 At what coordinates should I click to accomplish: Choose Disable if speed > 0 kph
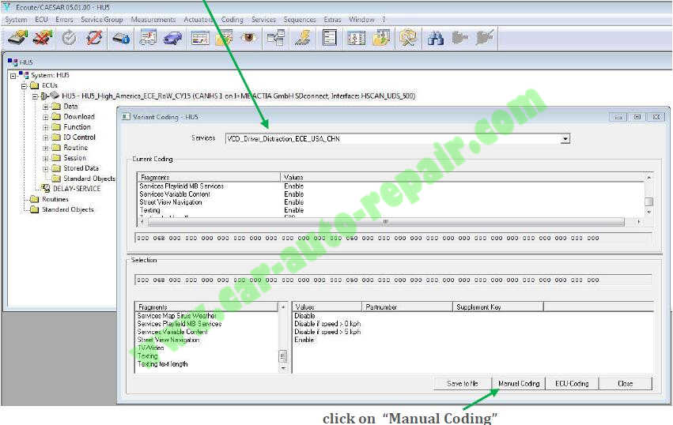pos(327,324)
